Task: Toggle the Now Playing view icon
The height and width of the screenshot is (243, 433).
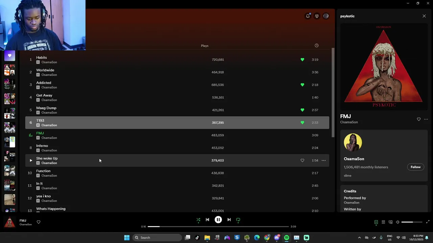Action: [x=376, y=222]
